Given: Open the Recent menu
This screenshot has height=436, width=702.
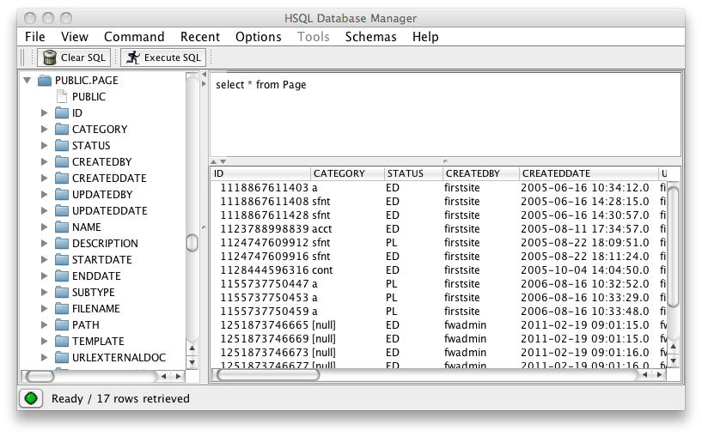Looking at the screenshot, I should coord(200,37).
